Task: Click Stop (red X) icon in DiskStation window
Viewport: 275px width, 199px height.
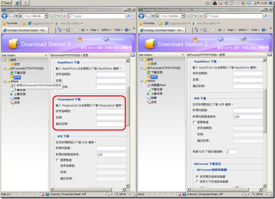Action: coord(64,16)
